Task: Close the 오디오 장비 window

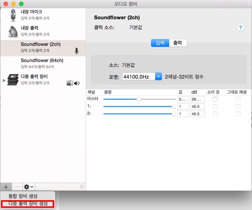Action: (x=6, y=4)
